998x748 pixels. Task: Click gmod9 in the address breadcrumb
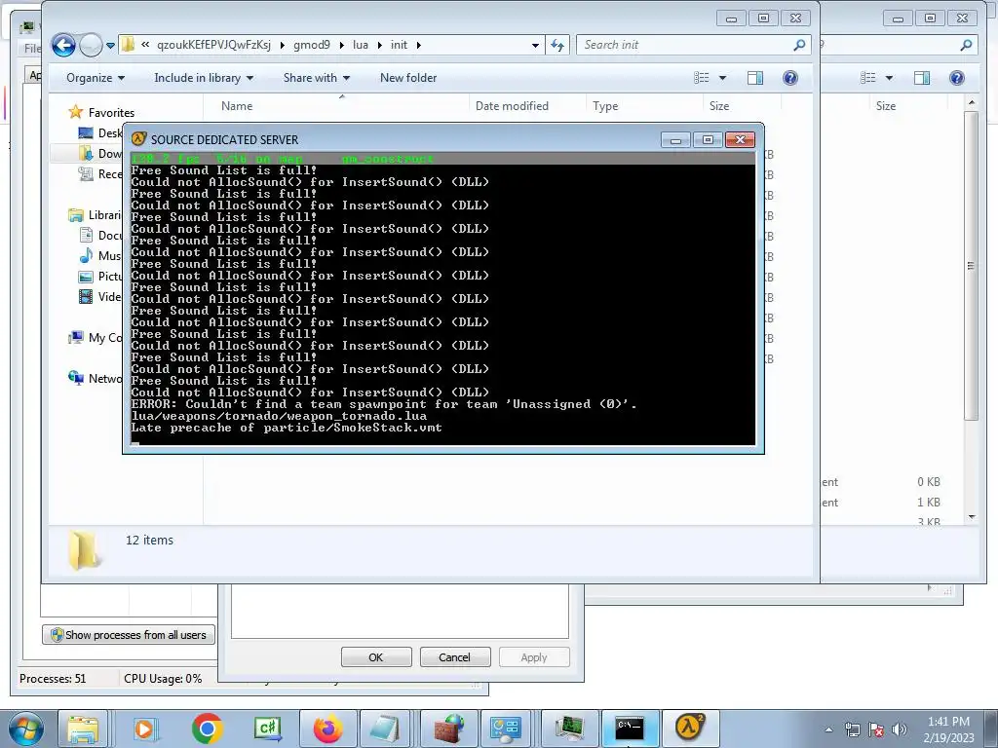coord(312,45)
